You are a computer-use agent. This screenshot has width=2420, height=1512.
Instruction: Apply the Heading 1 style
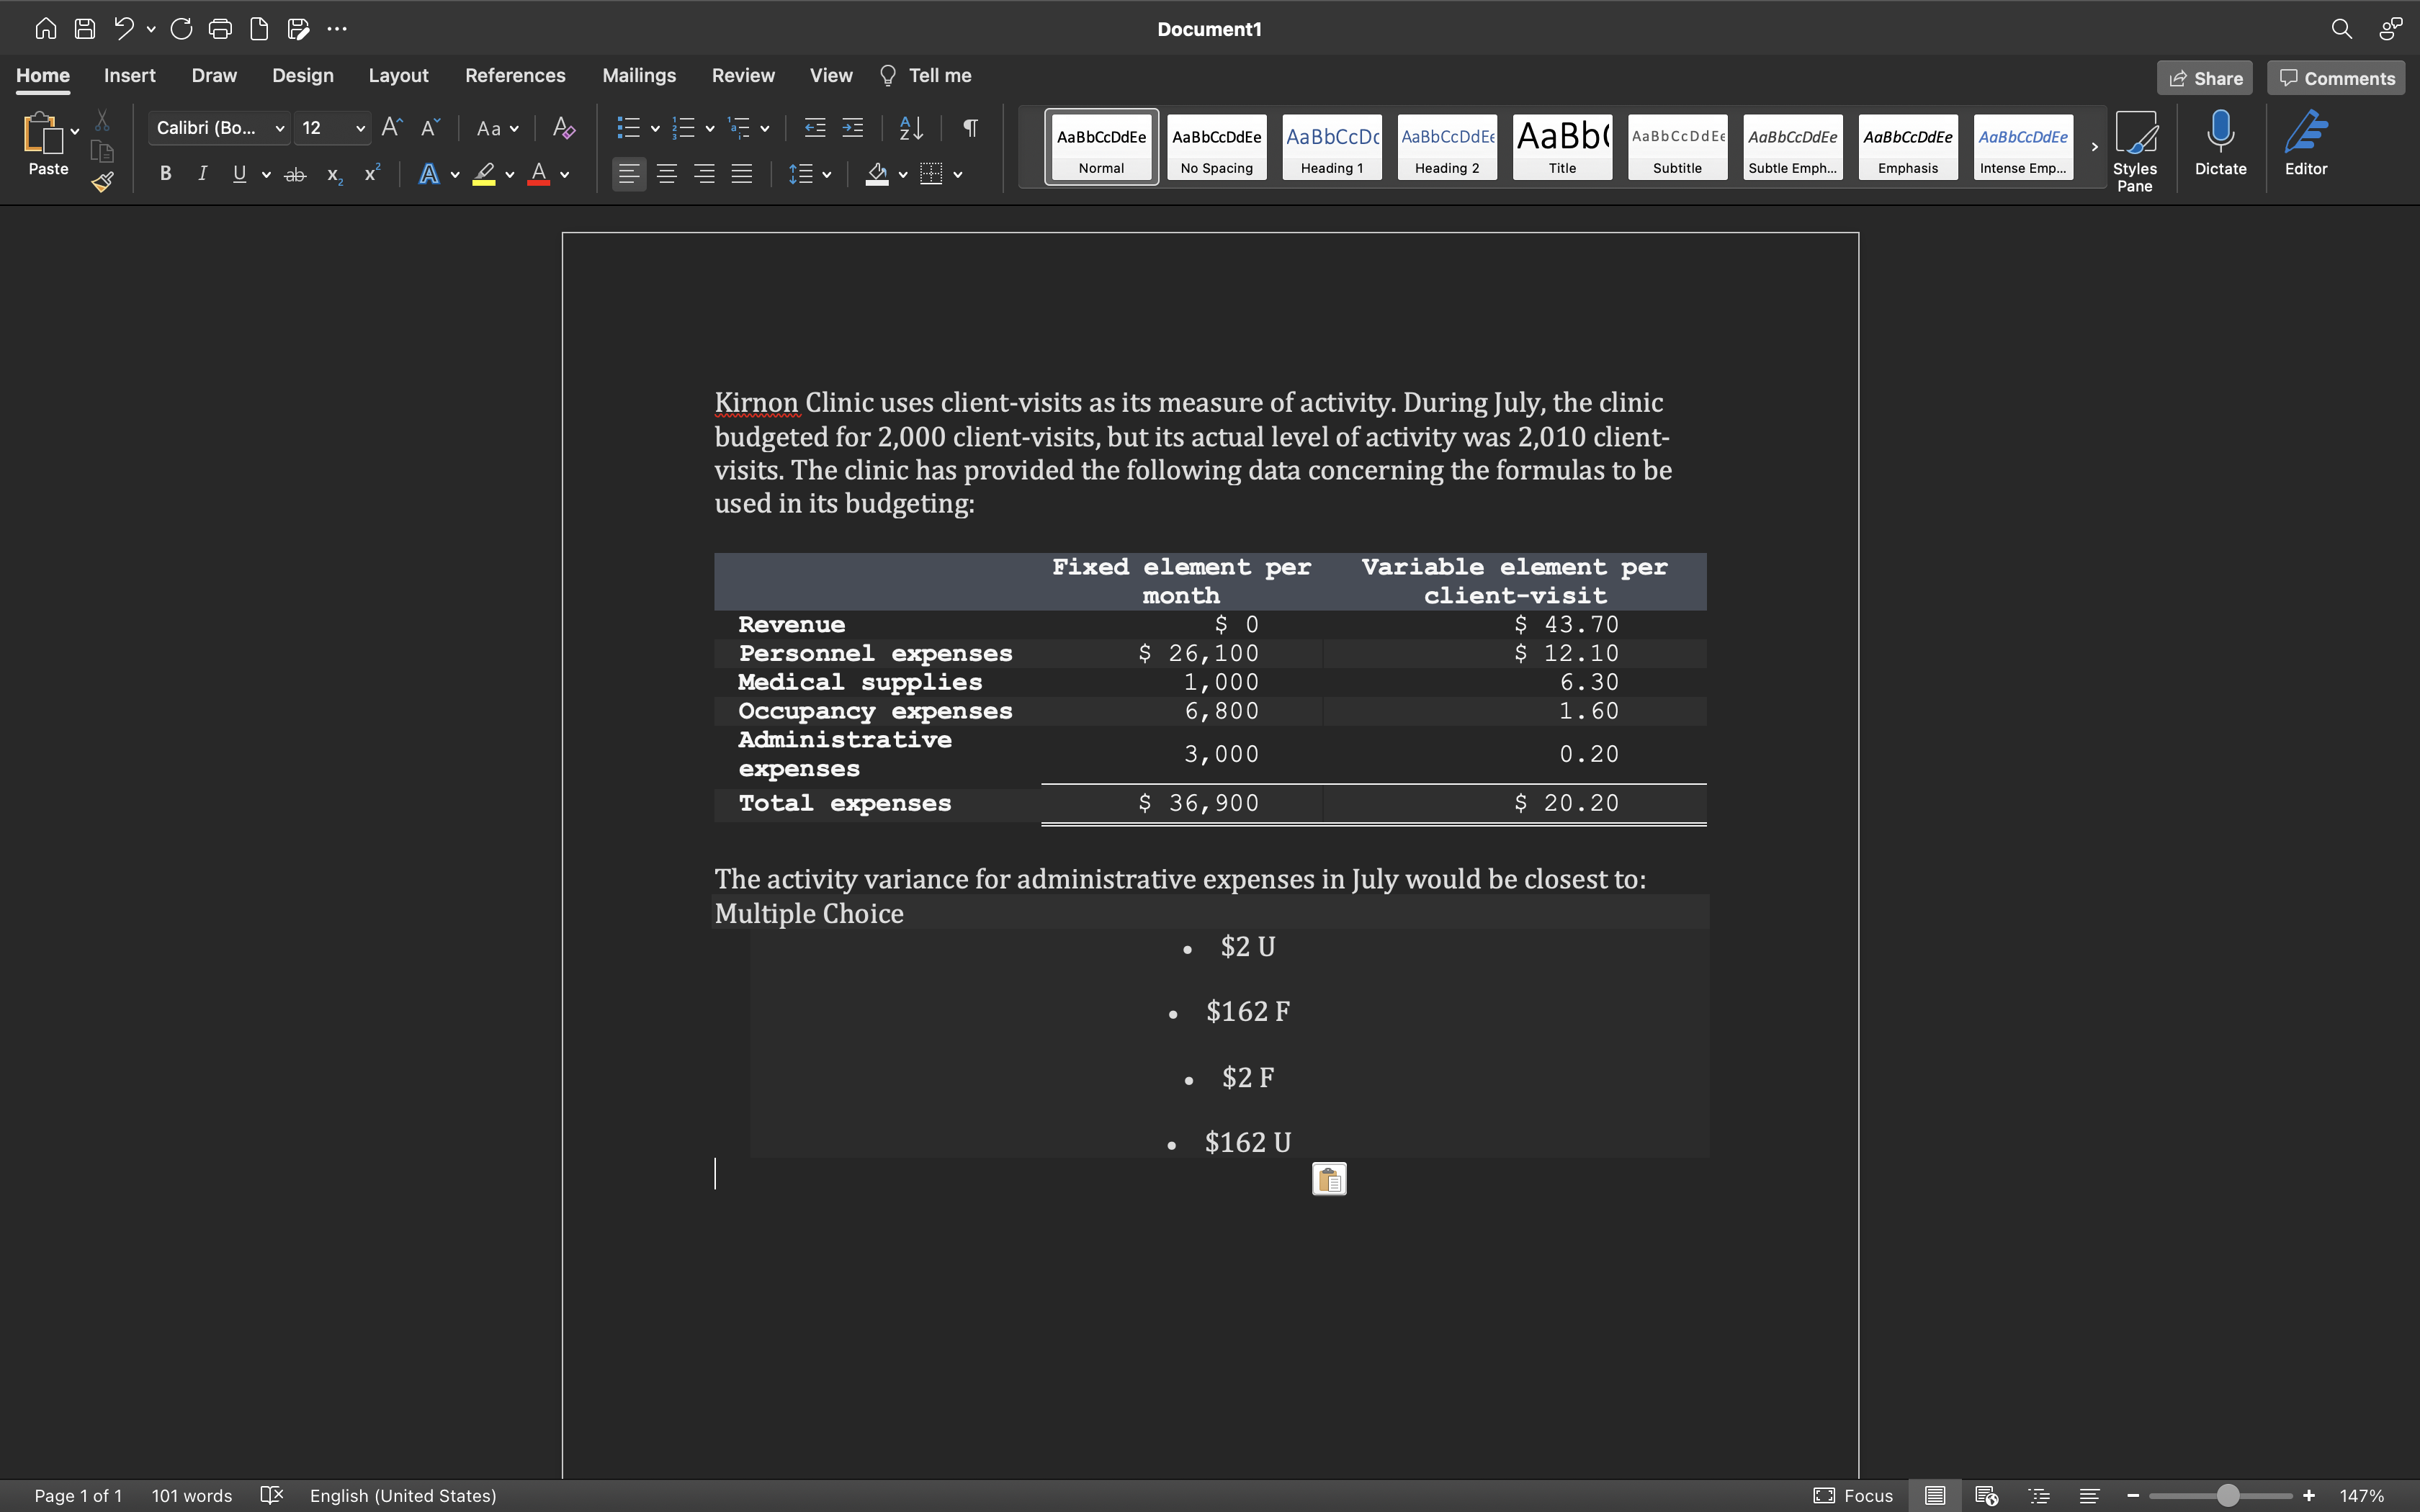tap(1330, 146)
